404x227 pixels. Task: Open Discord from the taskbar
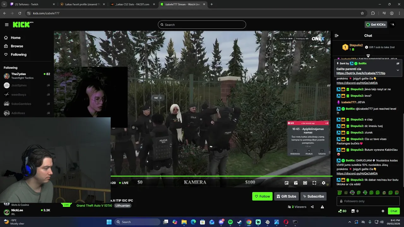point(221,222)
